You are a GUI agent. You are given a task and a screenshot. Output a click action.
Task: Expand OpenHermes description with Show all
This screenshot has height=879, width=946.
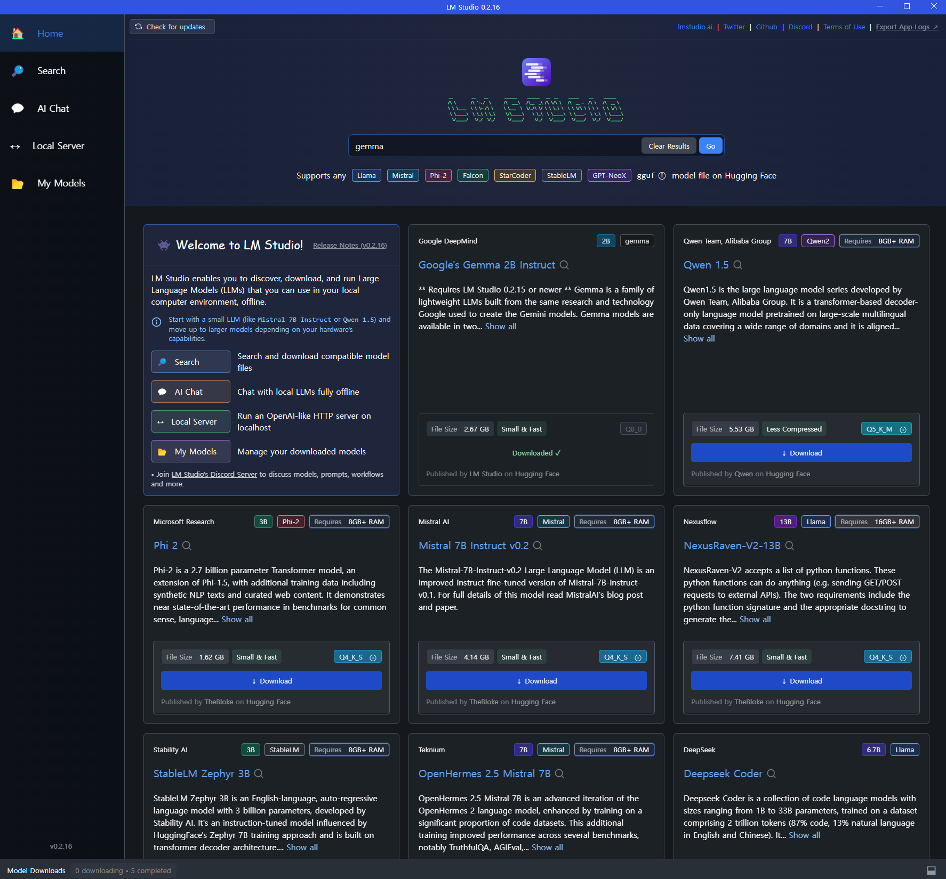[x=547, y=847]
